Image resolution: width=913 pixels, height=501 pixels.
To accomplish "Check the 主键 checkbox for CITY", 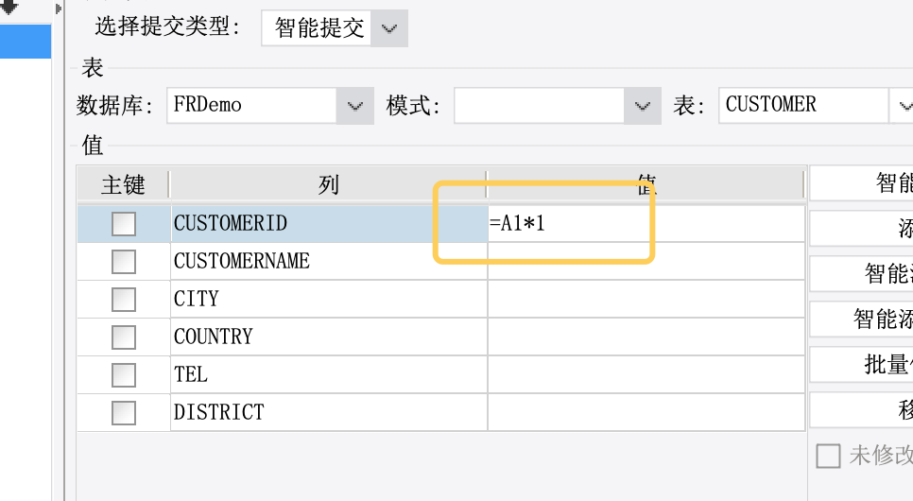I will pos(124,300).
